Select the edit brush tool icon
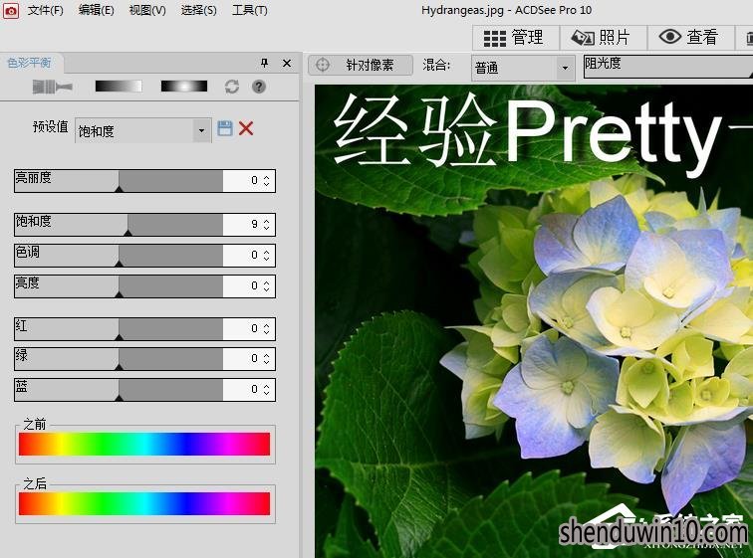This screenshot has height=558, width=753. tap(52, 87)
